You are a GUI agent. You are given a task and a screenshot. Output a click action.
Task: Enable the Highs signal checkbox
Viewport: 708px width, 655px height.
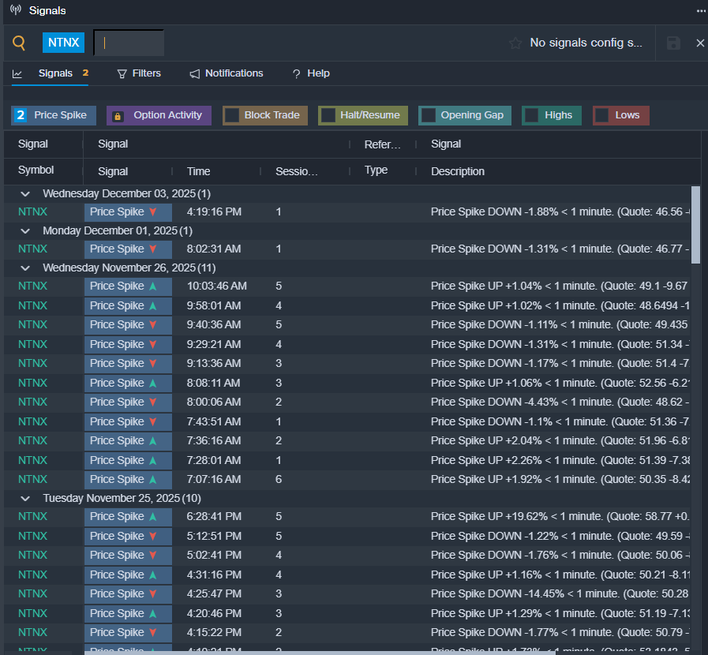532,115
